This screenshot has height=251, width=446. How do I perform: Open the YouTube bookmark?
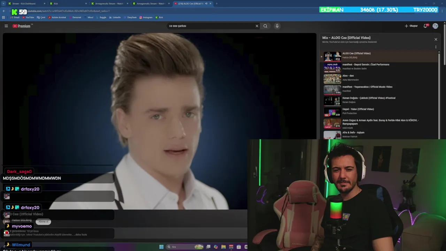tap(28, 17)
